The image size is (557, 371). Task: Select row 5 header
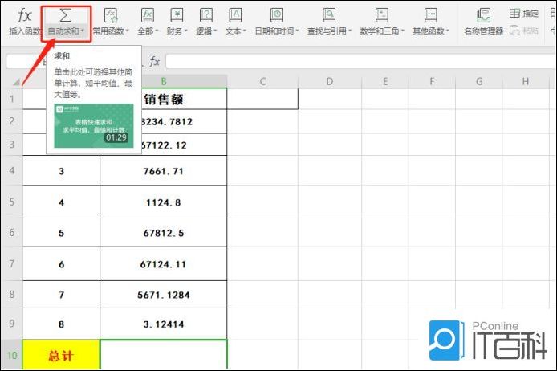click(x=12, y=202)
